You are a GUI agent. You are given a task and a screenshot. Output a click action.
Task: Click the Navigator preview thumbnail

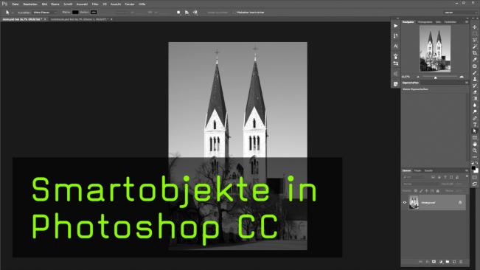pos(435,49)
